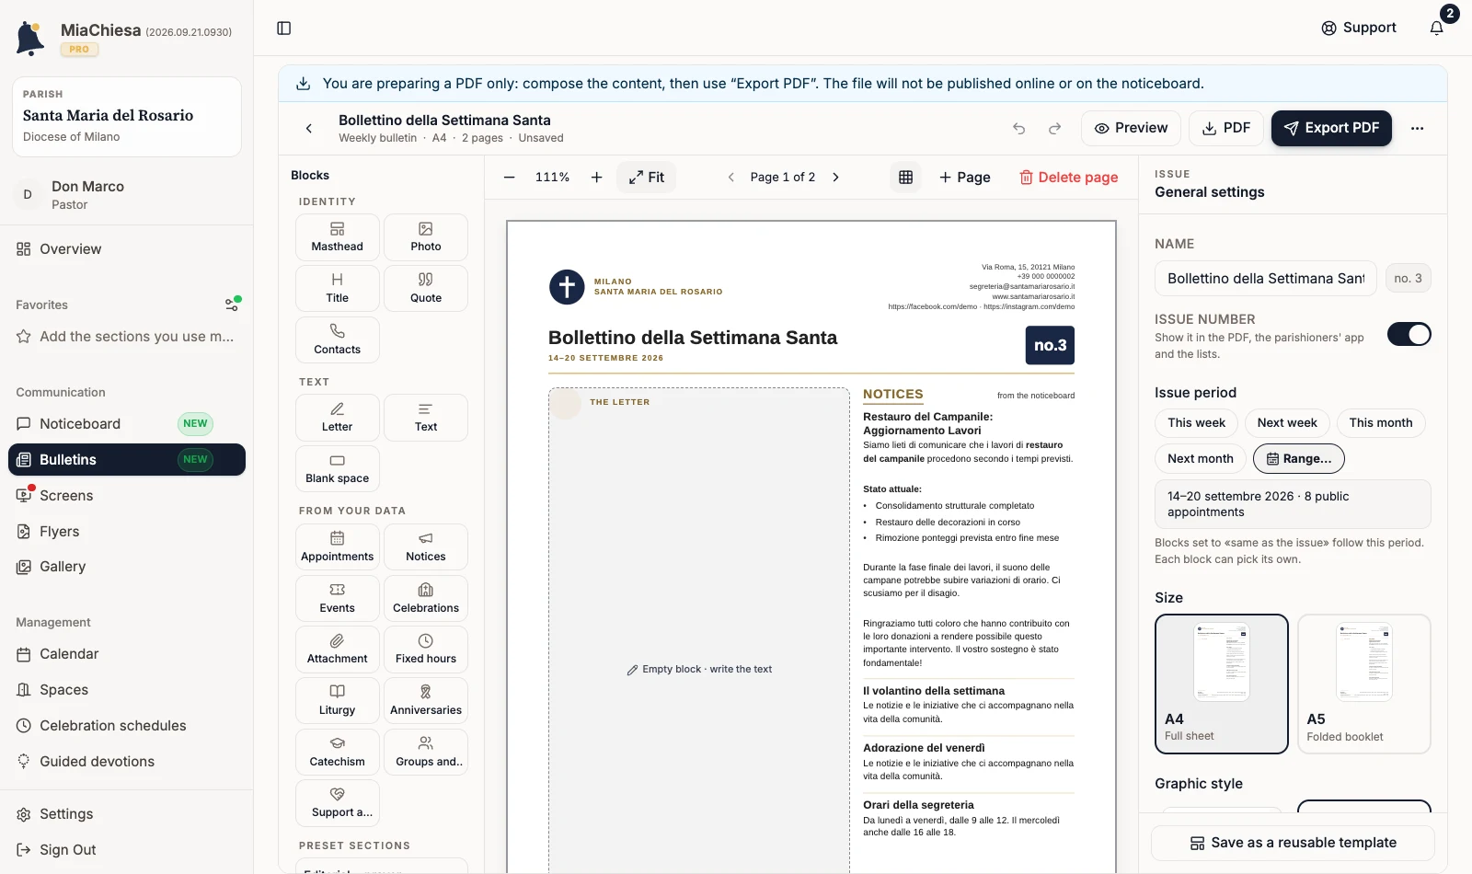Open the Support link
This screenshot has width=1472, height=874.
coord(1359,28)
